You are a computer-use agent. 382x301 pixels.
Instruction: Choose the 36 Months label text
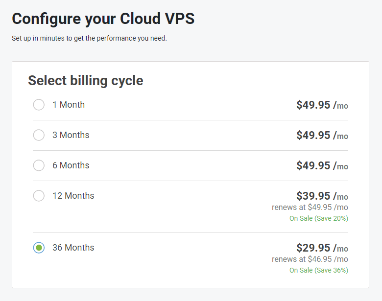(73, 248)
